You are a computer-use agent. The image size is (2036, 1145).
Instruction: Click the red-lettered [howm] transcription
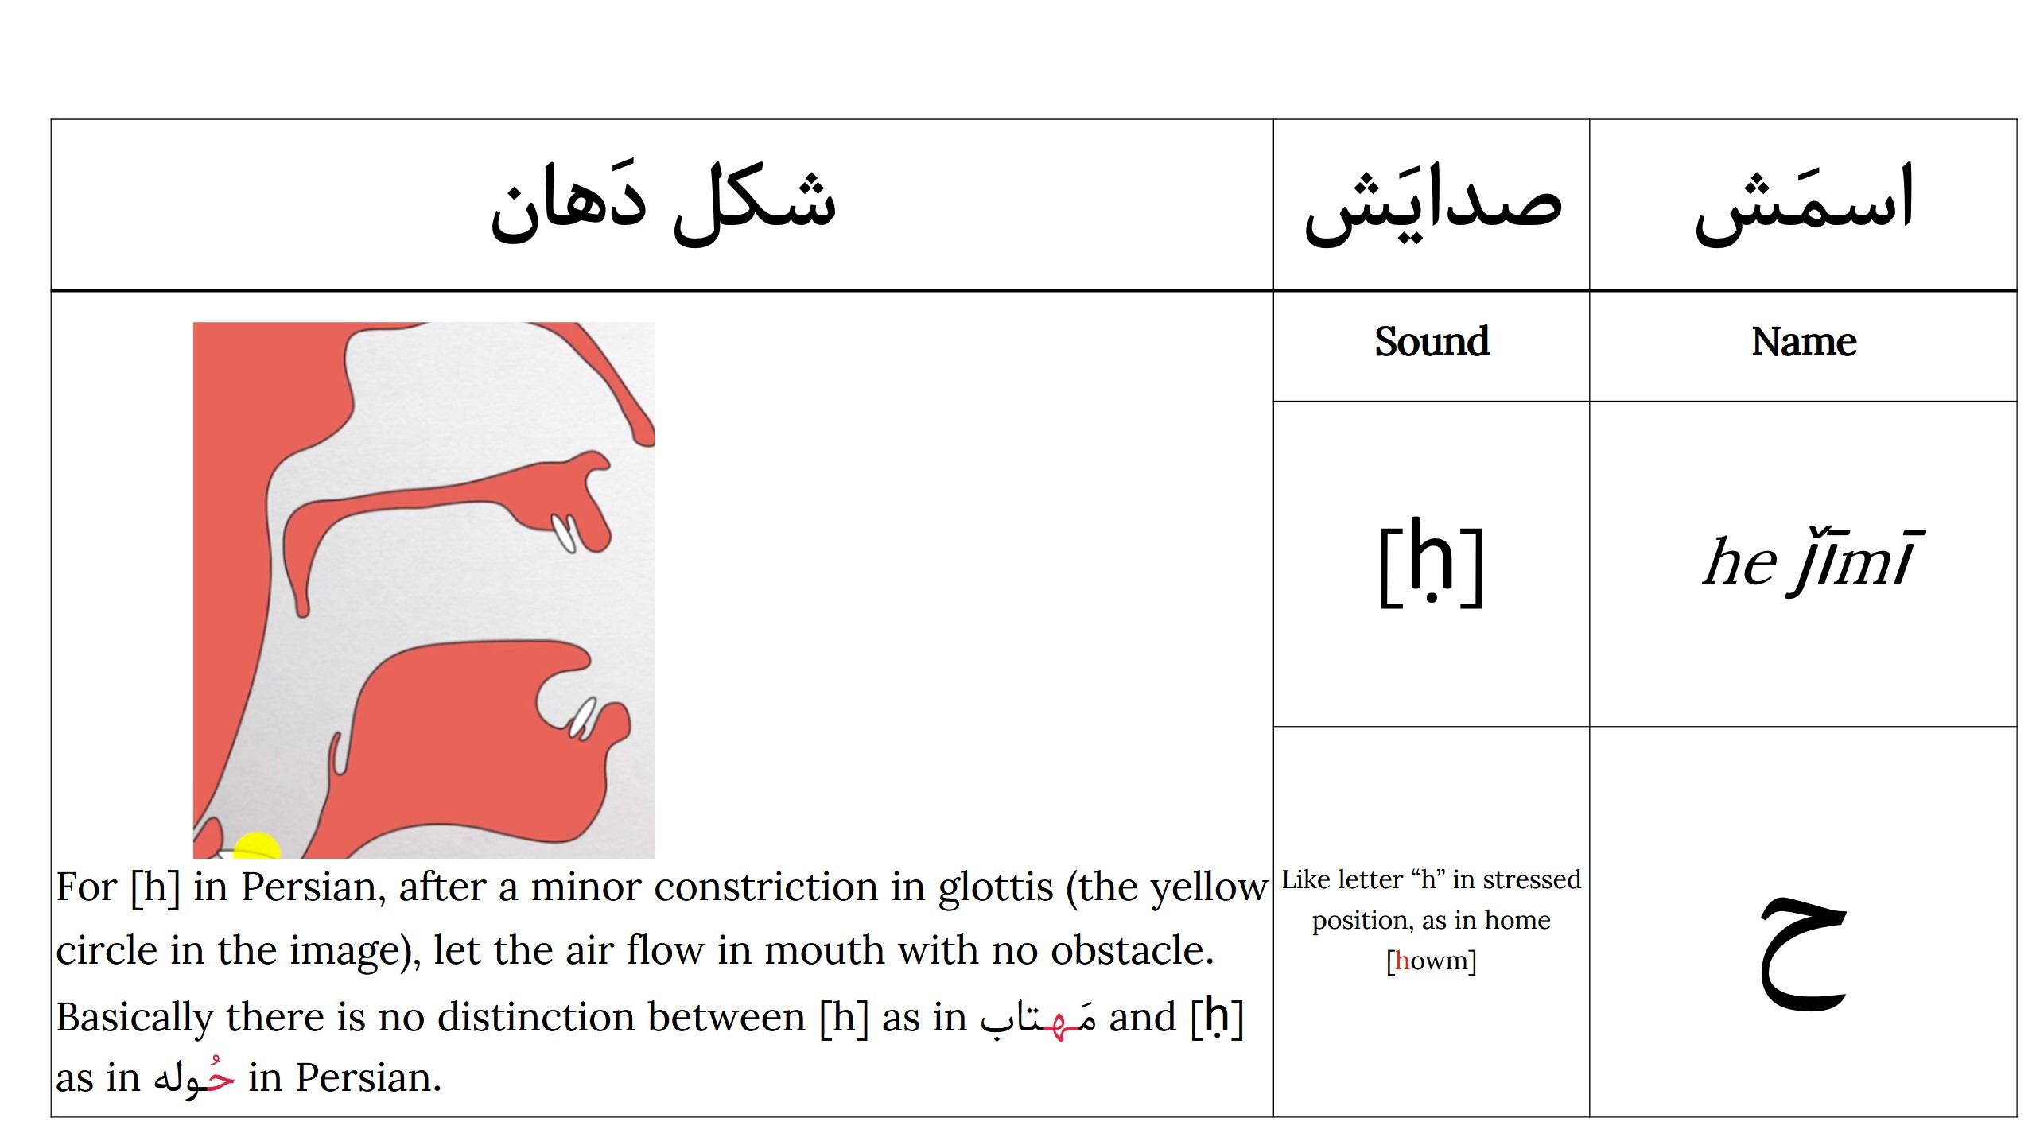(x=1431, y=961)
